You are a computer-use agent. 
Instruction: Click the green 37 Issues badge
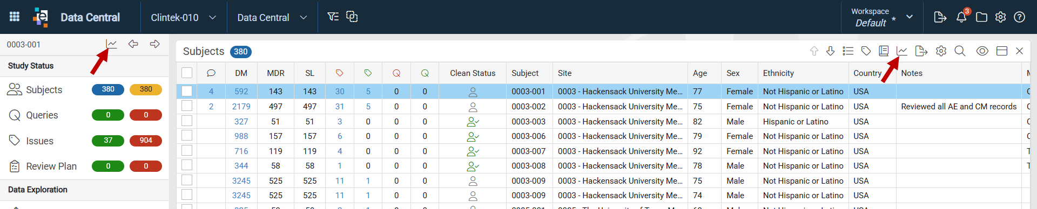(108, 141)
